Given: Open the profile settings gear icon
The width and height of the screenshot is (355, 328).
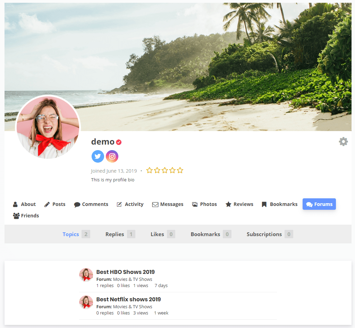Looking at the screenshot, I should tap(343, 141).
